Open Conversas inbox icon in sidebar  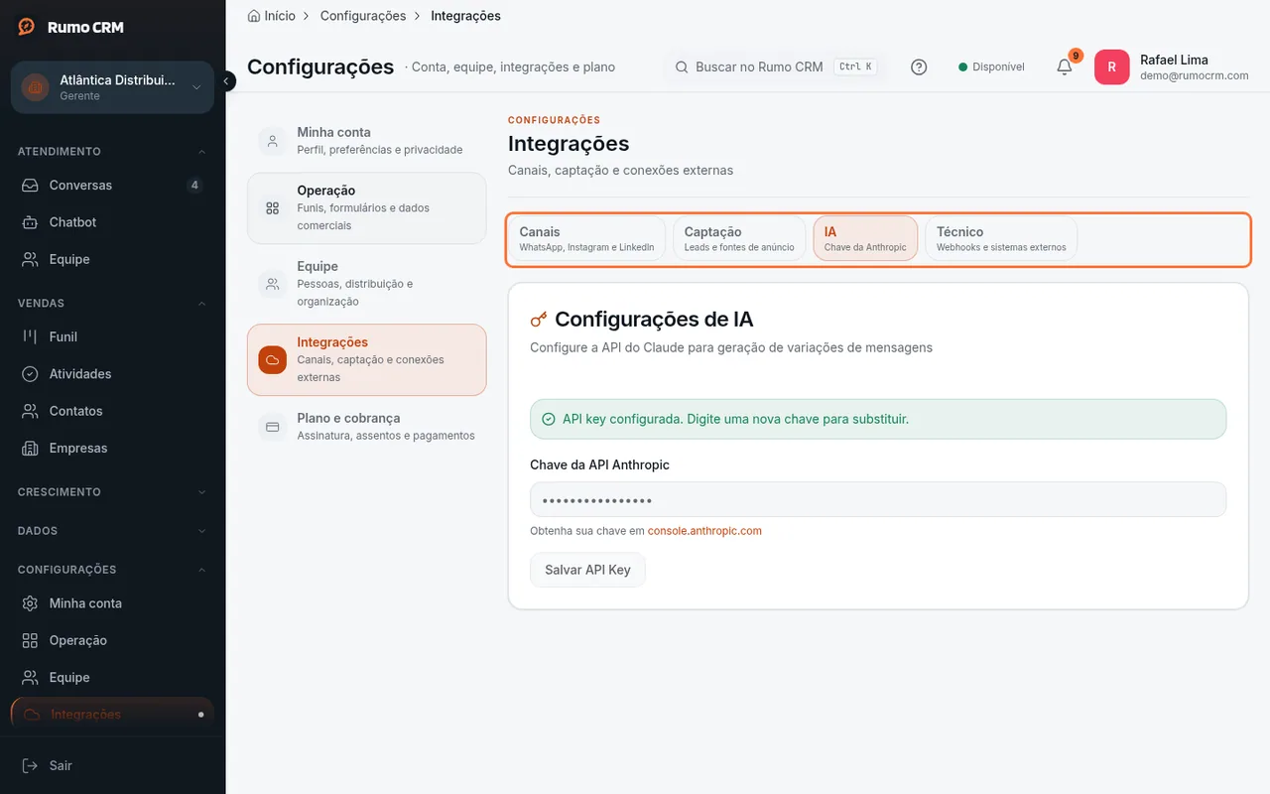click(31, 186)
